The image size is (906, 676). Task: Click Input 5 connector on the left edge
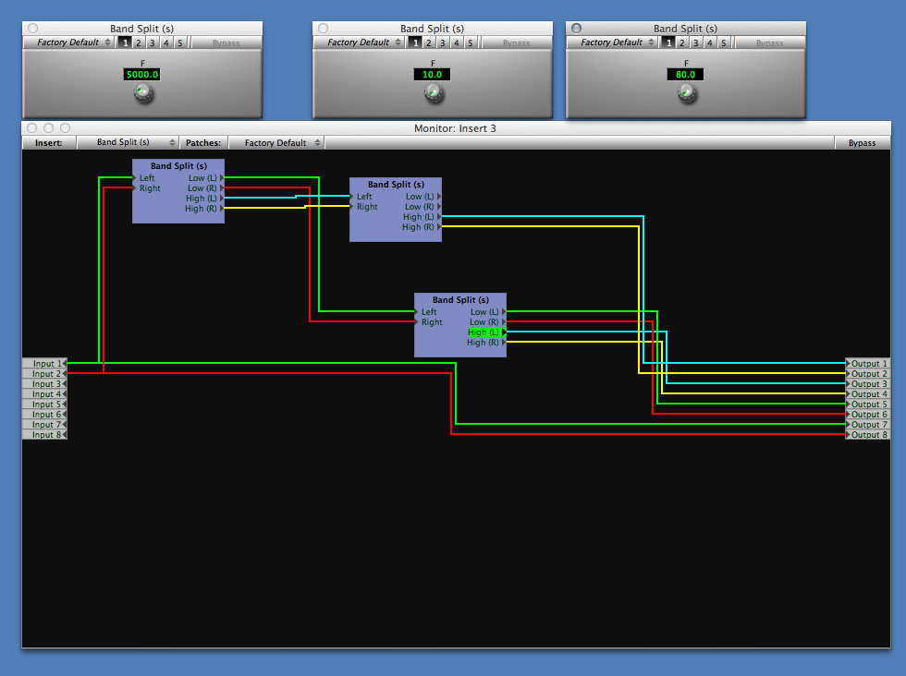pyautogui.click(x=44, y=404)
